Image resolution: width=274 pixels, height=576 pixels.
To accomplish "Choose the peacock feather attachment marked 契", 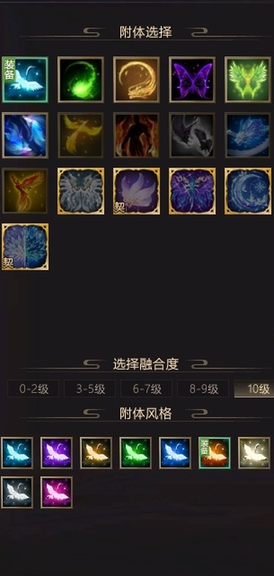I will point(25,247).
